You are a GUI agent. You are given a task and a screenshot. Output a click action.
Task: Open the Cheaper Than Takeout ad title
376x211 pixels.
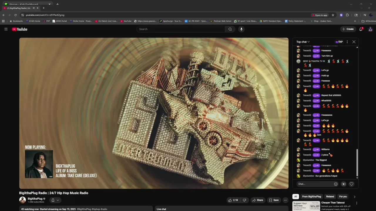(333, 203)
